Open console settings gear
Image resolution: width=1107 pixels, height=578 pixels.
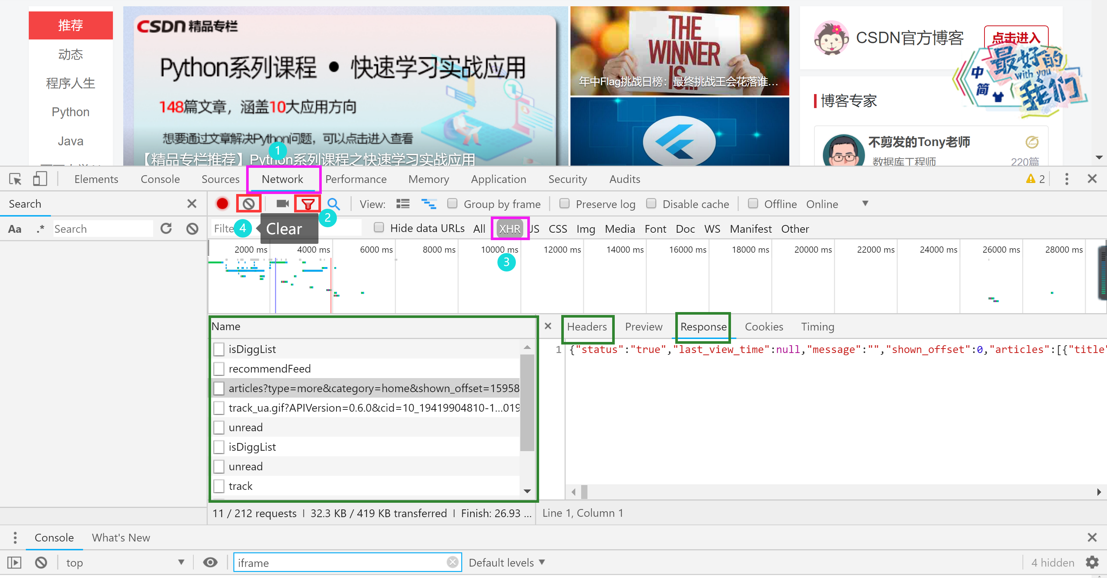pyautogui.click(x=1094, y=563)
